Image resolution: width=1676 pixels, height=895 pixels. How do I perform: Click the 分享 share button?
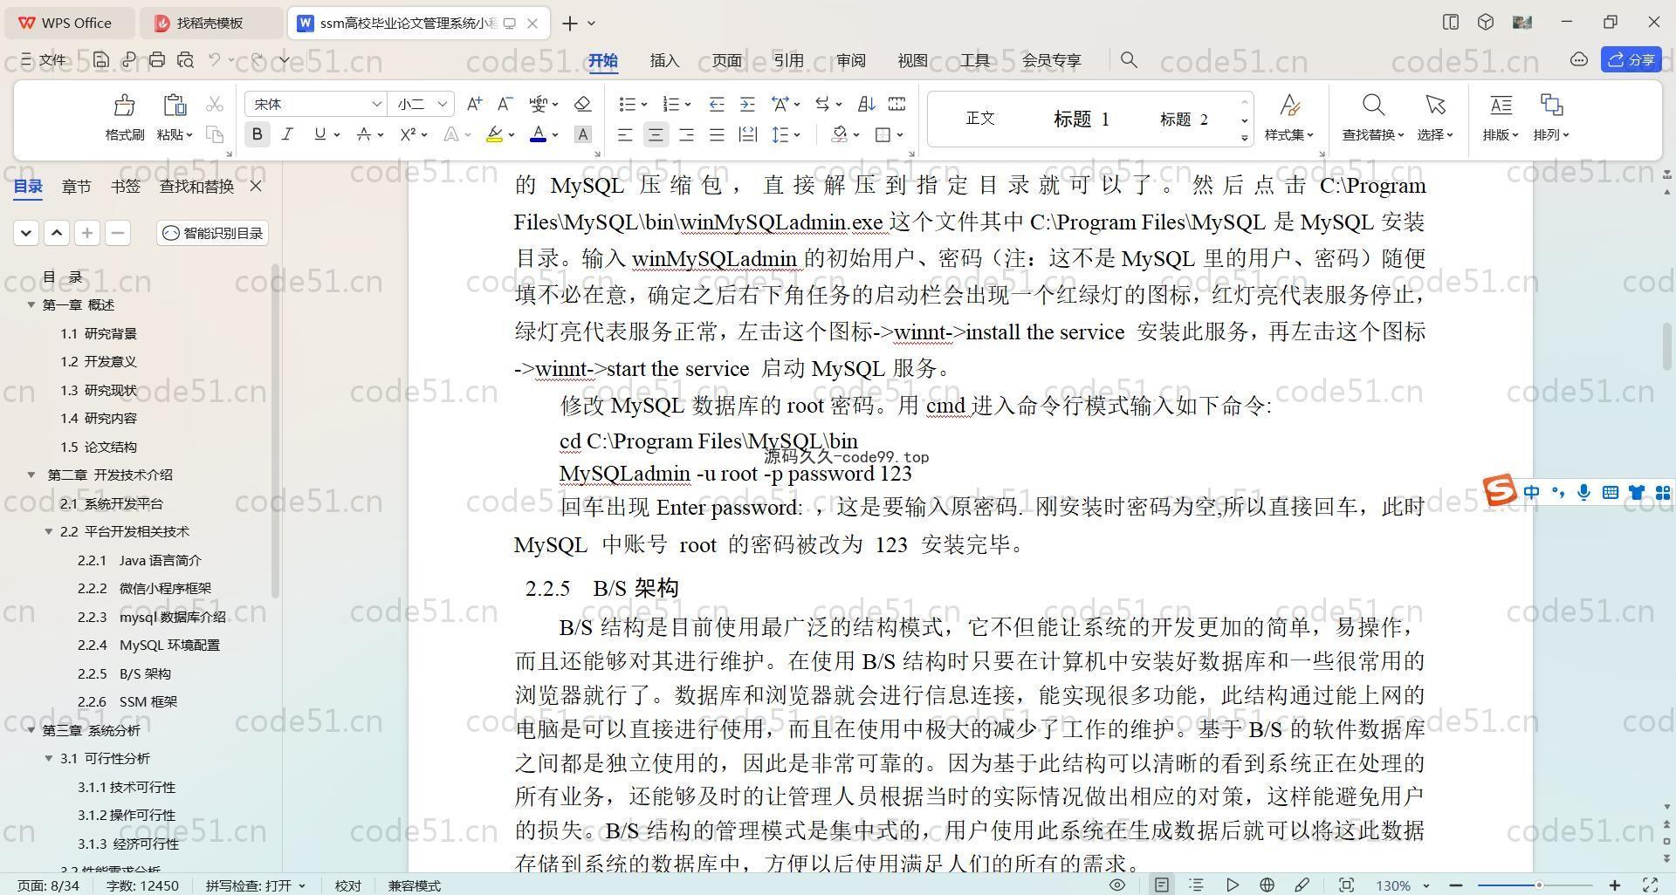[1631, 59]
